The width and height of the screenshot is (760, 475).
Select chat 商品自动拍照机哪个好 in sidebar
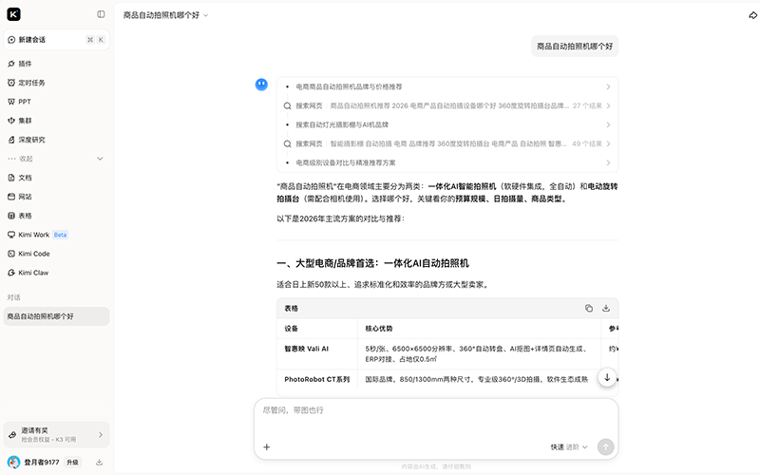[56, 316]
